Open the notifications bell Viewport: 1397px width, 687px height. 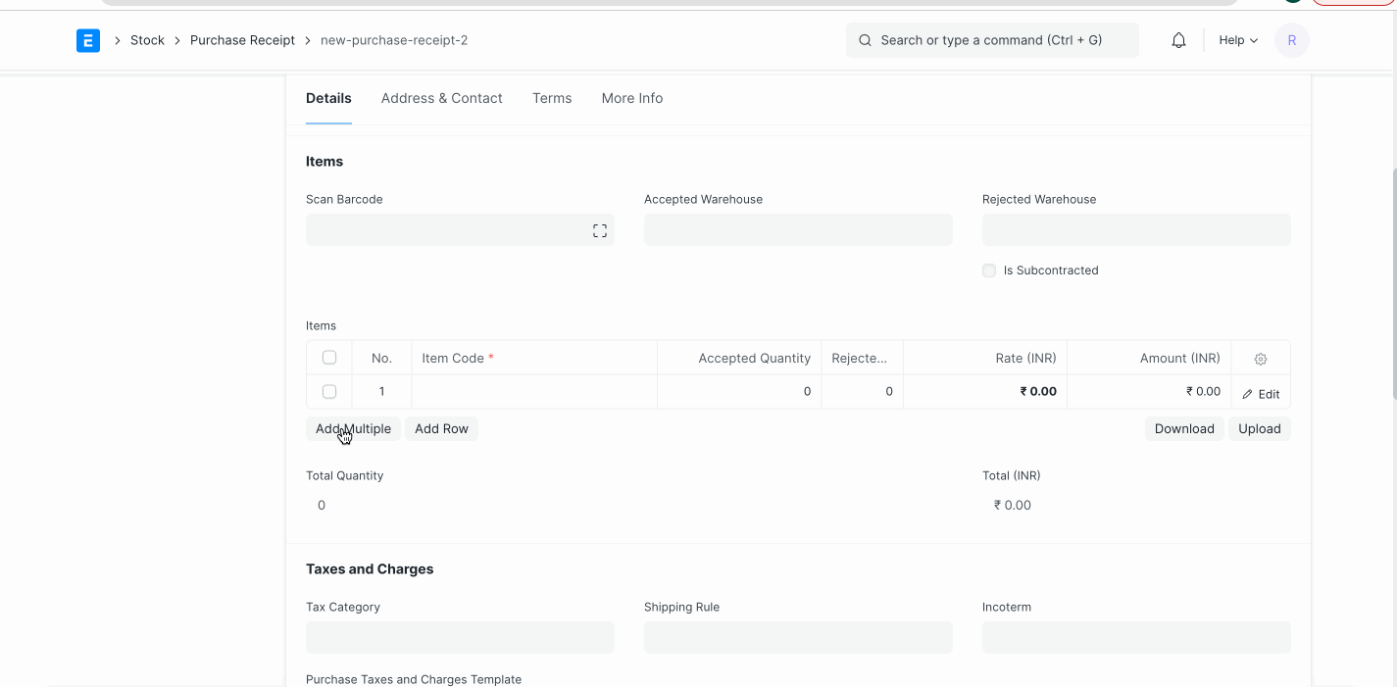coord(1178,40)
